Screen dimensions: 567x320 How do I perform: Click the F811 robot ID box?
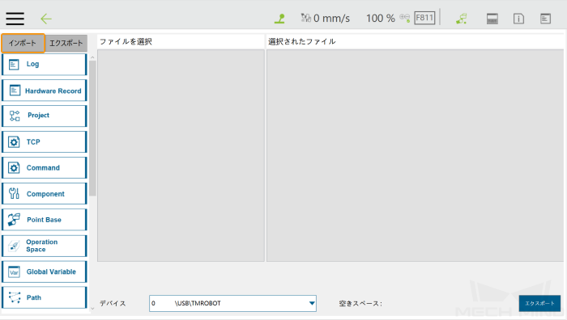click(424, 18)
